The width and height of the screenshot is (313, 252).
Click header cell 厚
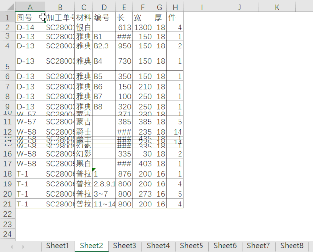[x=159, y=17]
